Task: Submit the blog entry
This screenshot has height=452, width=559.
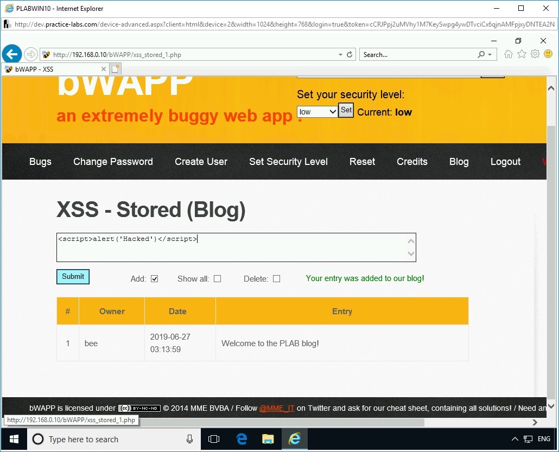Action: click(73, 277)
